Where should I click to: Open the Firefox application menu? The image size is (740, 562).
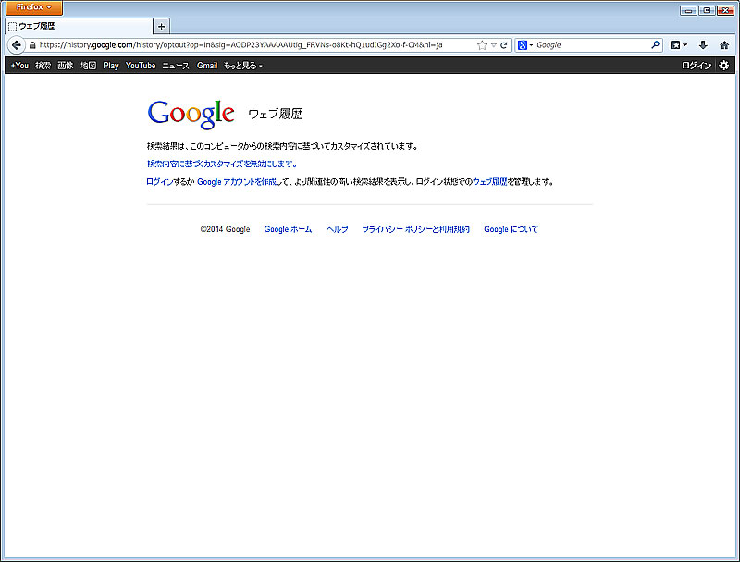pyautogui.click(x=34, y=7)
